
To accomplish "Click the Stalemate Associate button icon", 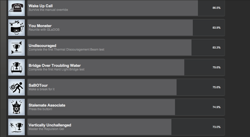I will point(17,107).
